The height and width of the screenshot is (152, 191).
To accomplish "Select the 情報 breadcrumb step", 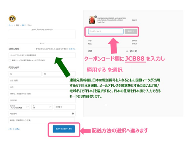I will pyautogui.click(x=17, y=25).
